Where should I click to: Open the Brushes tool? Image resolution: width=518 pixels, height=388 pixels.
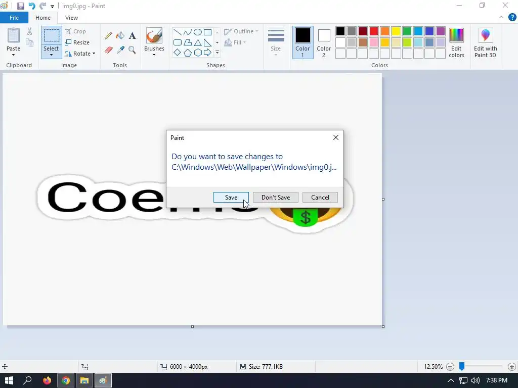click(154, 36)
